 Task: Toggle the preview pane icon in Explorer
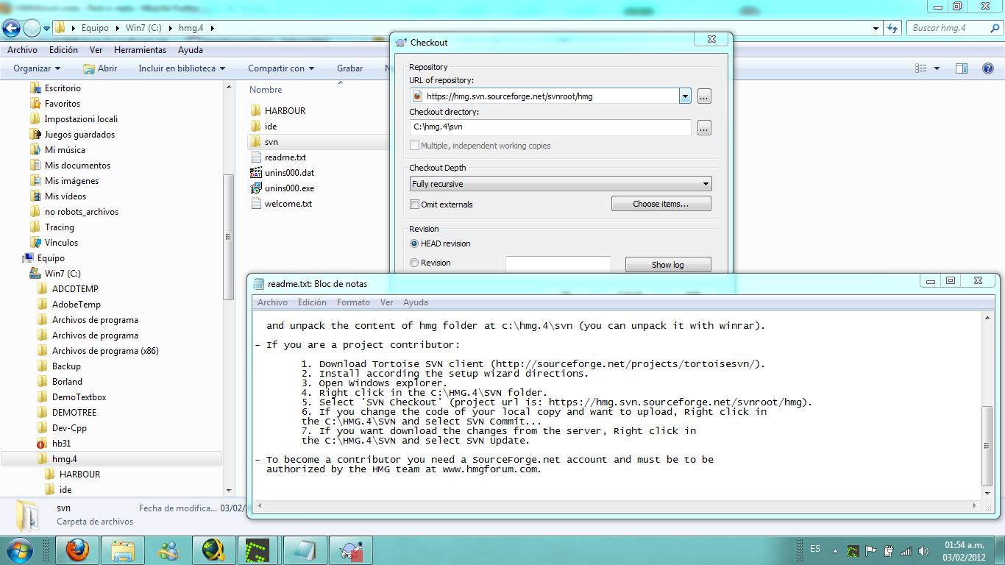pos(961,68)
